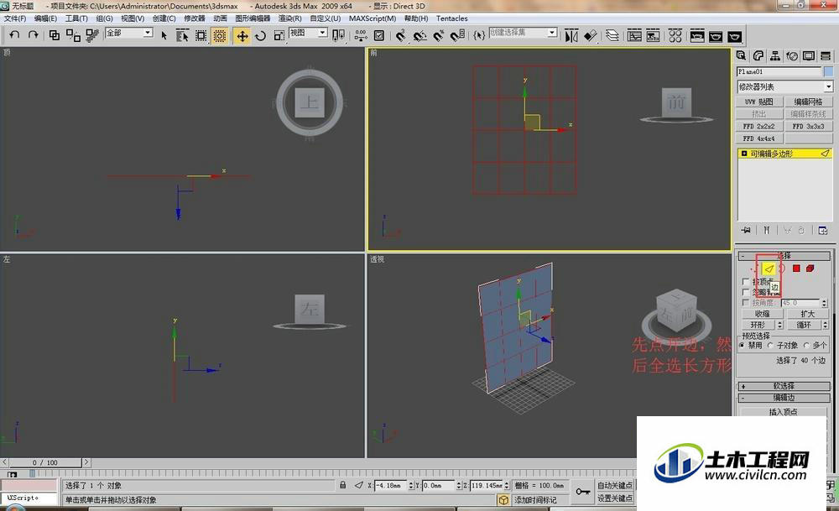The image size is (839, 511).
Task: Enable the 按顶点 checkbox
Action: [746, 281]
